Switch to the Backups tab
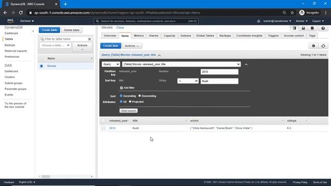Viewport: 331px width, 186px height. 225,36
